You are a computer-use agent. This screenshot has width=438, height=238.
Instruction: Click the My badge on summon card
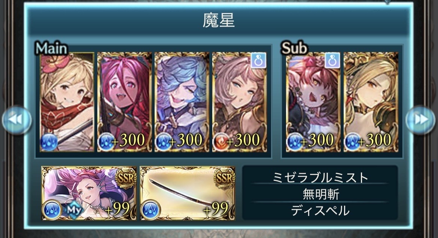click(74, 210)
